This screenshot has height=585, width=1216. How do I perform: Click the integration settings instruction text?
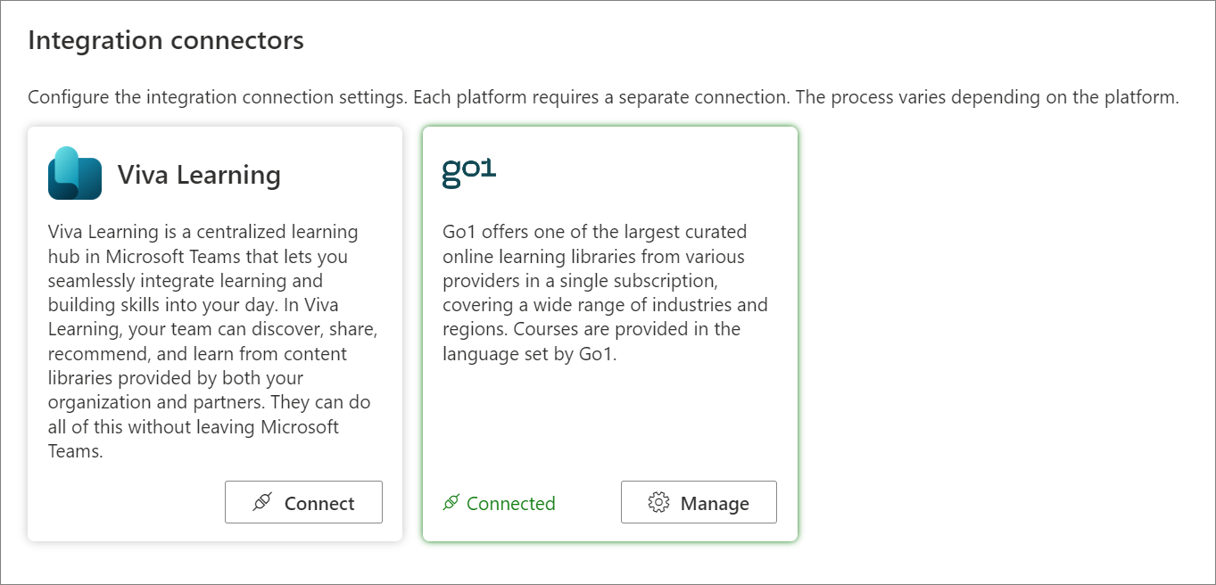coord(603,97)
